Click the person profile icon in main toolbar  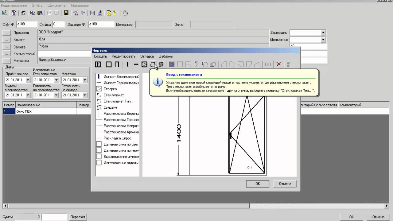coord(23,13)
